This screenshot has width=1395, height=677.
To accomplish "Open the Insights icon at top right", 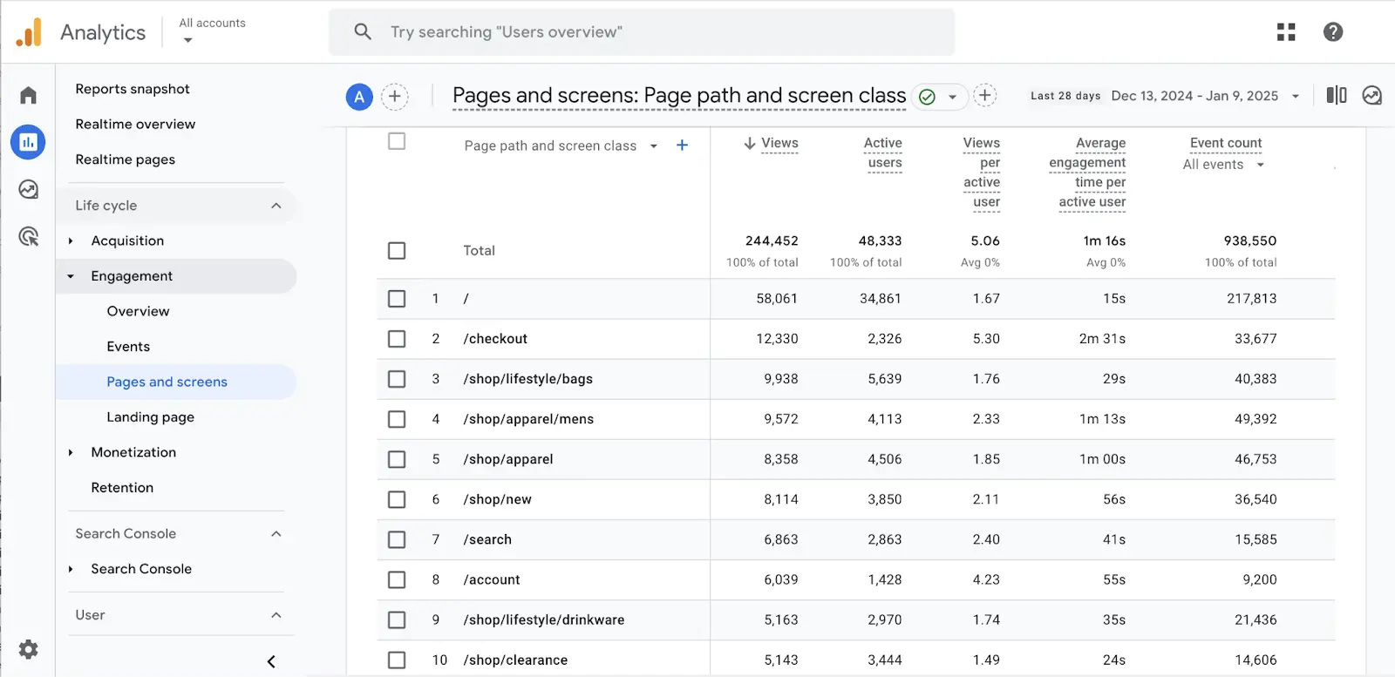I will (x=1371, y=95).
